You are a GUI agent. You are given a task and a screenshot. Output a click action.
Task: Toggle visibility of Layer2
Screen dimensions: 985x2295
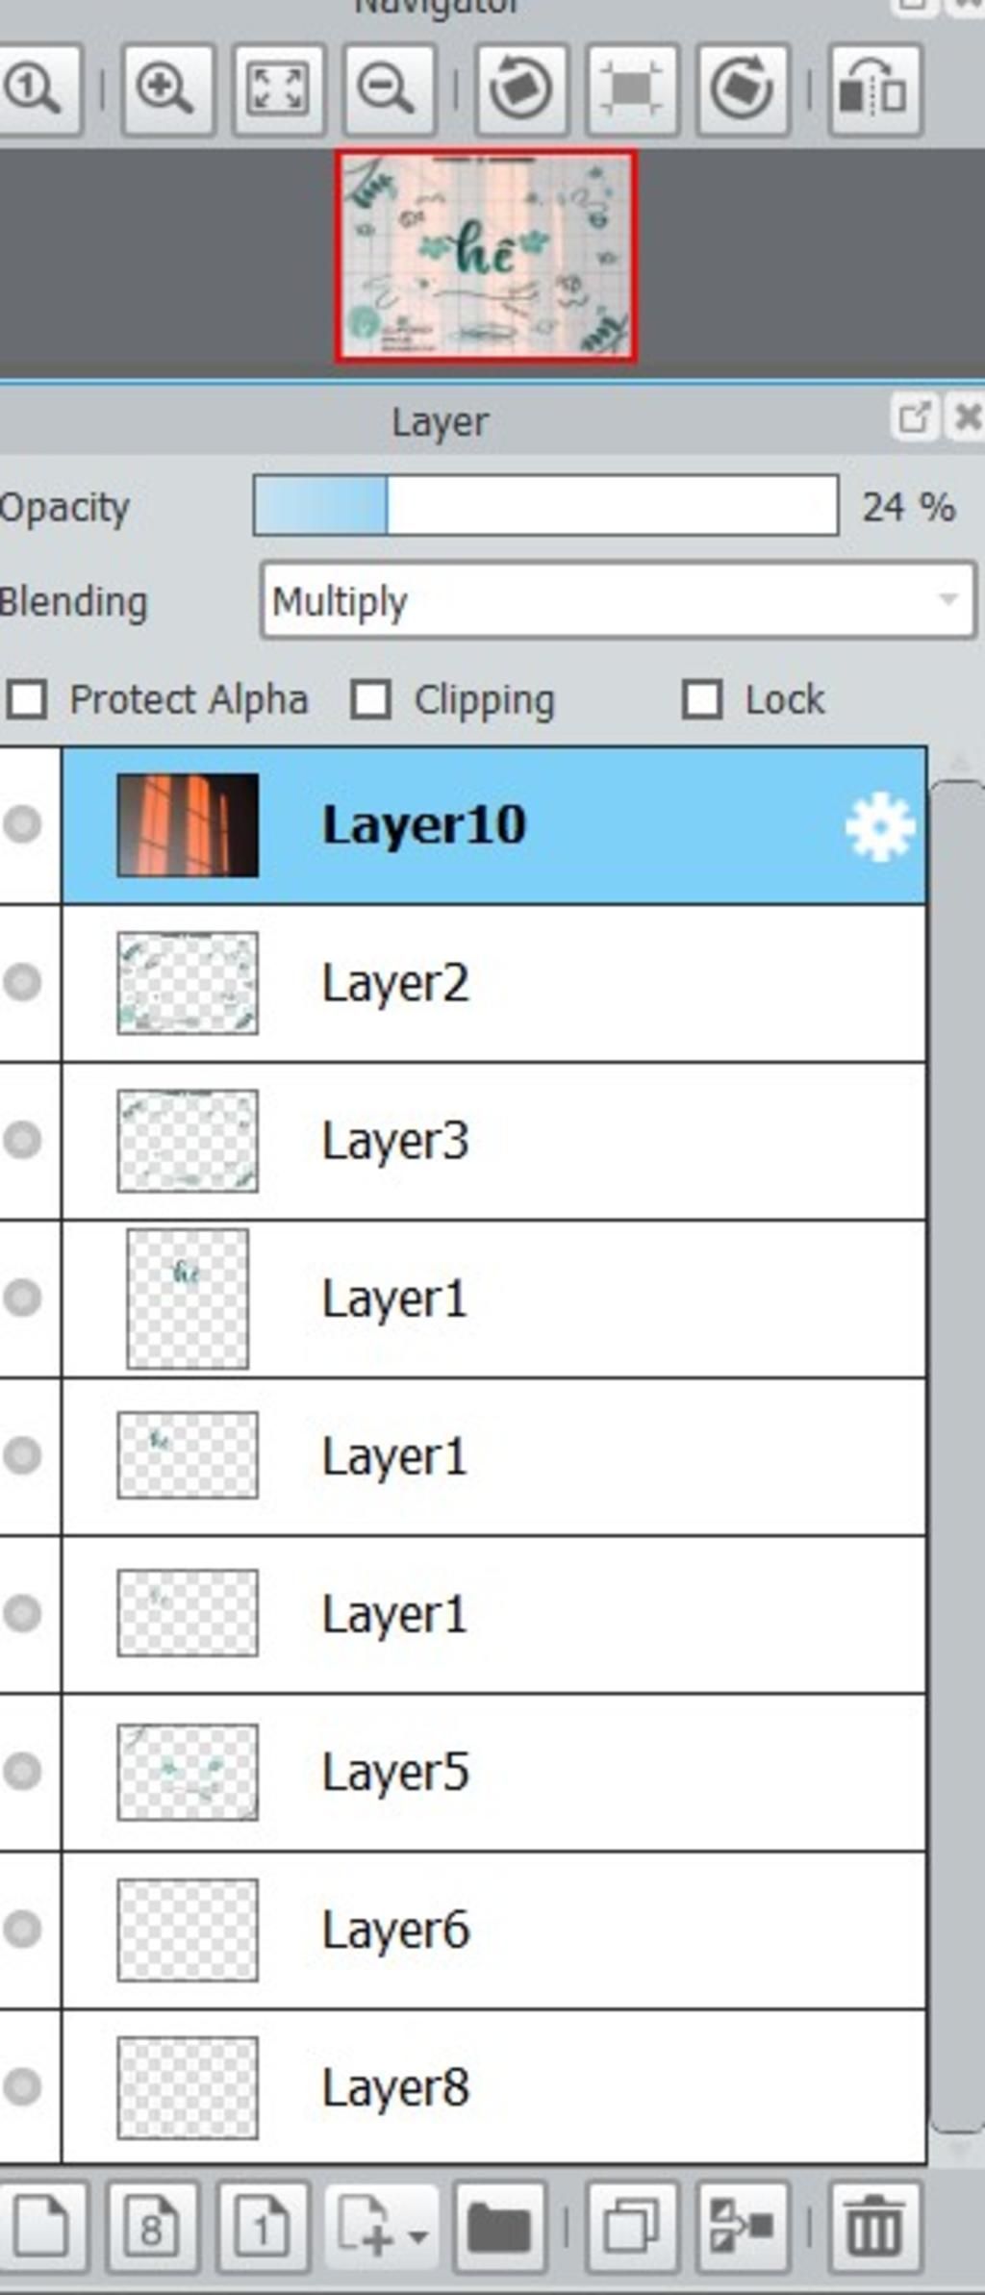click(22, 982)
